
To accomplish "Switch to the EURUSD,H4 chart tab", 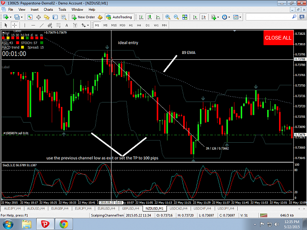I will (106, 208).
